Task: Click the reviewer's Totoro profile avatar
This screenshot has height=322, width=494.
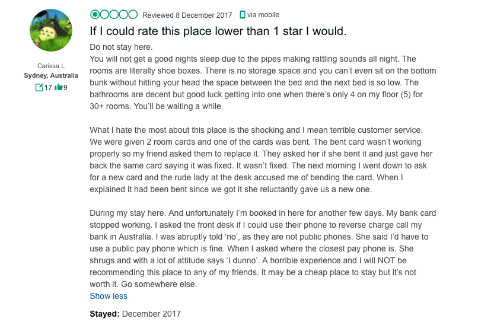Action: tap(51, 30)
